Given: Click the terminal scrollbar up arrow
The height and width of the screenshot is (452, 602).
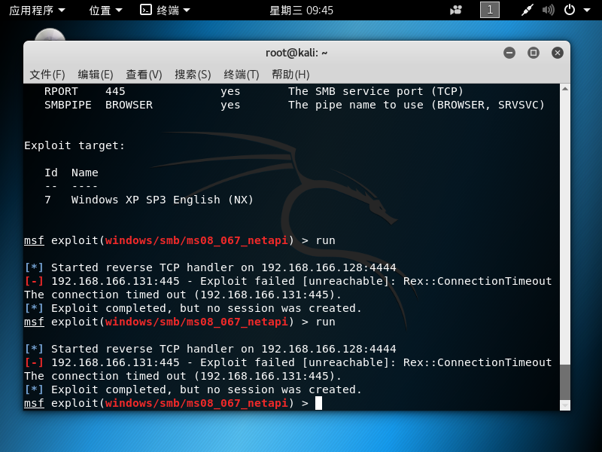Looking at the screenshot, I should coord(565,89).
